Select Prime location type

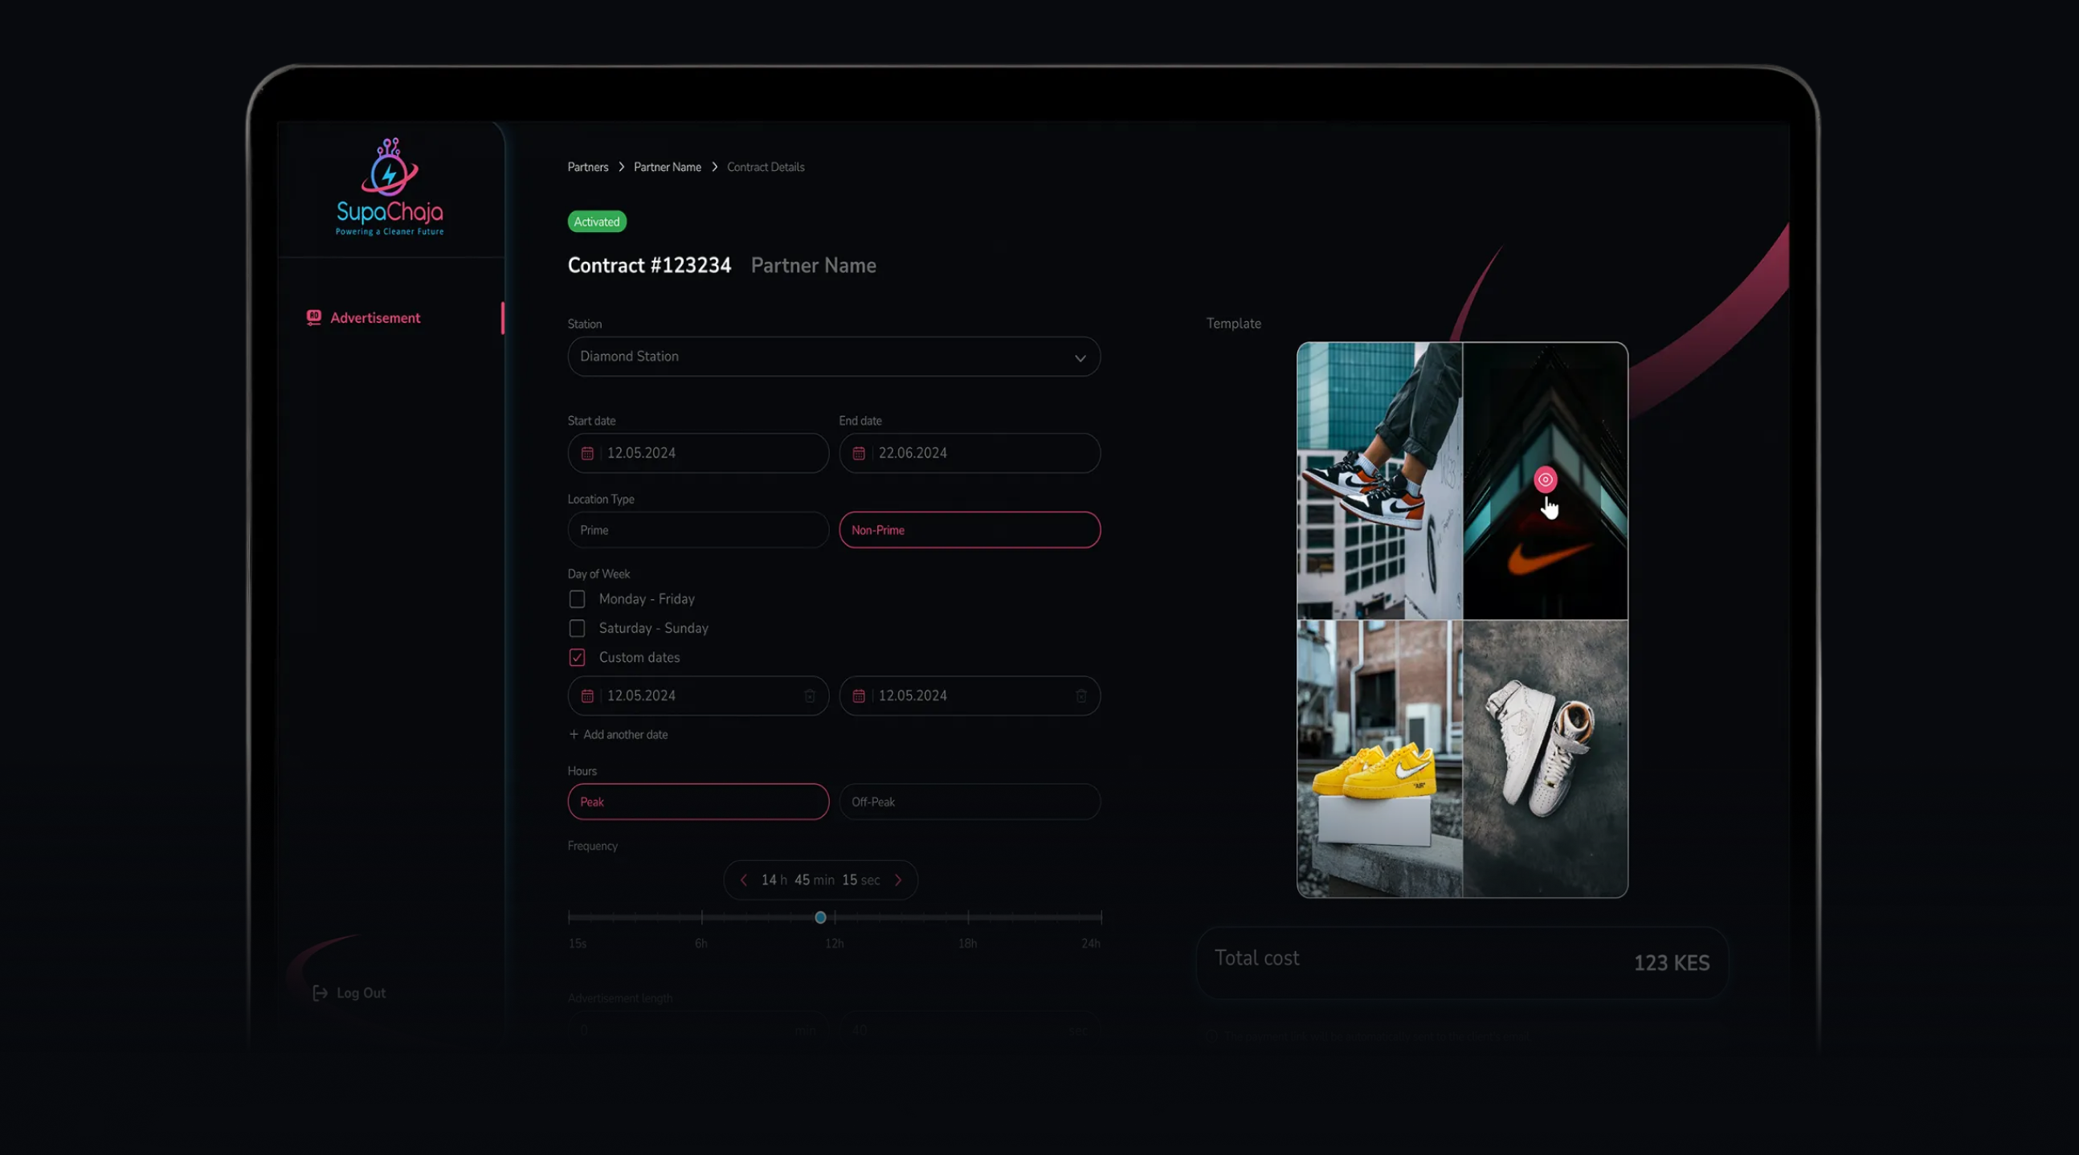698,530
